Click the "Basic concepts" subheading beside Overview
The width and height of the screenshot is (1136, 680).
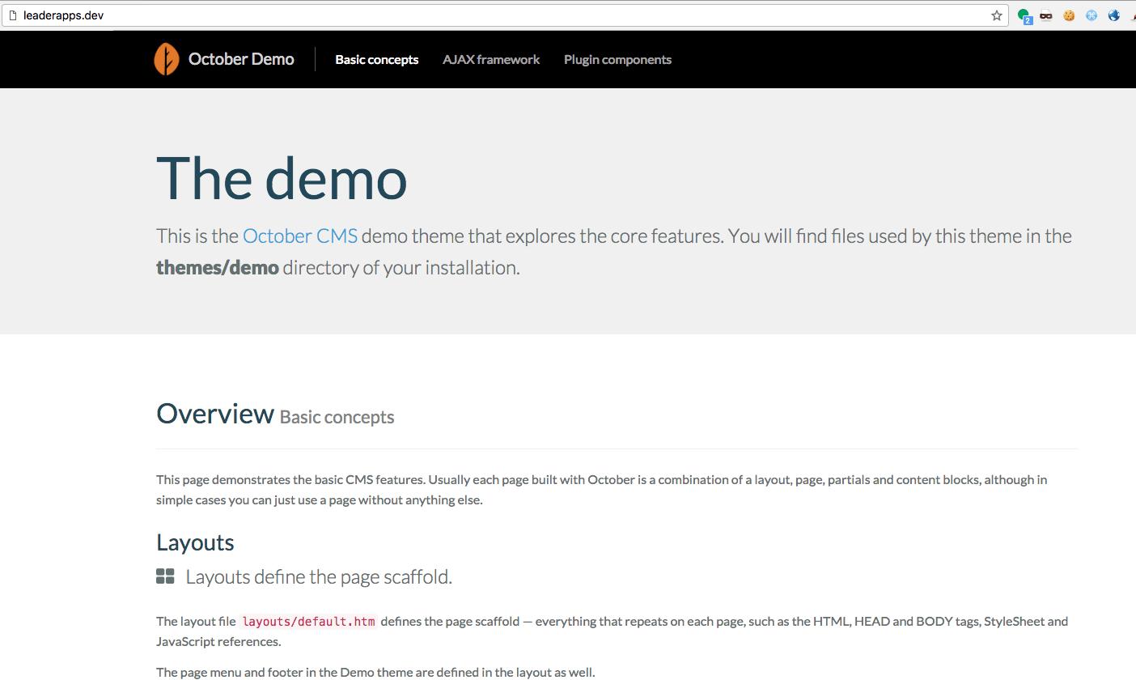(x=337, y=418)
